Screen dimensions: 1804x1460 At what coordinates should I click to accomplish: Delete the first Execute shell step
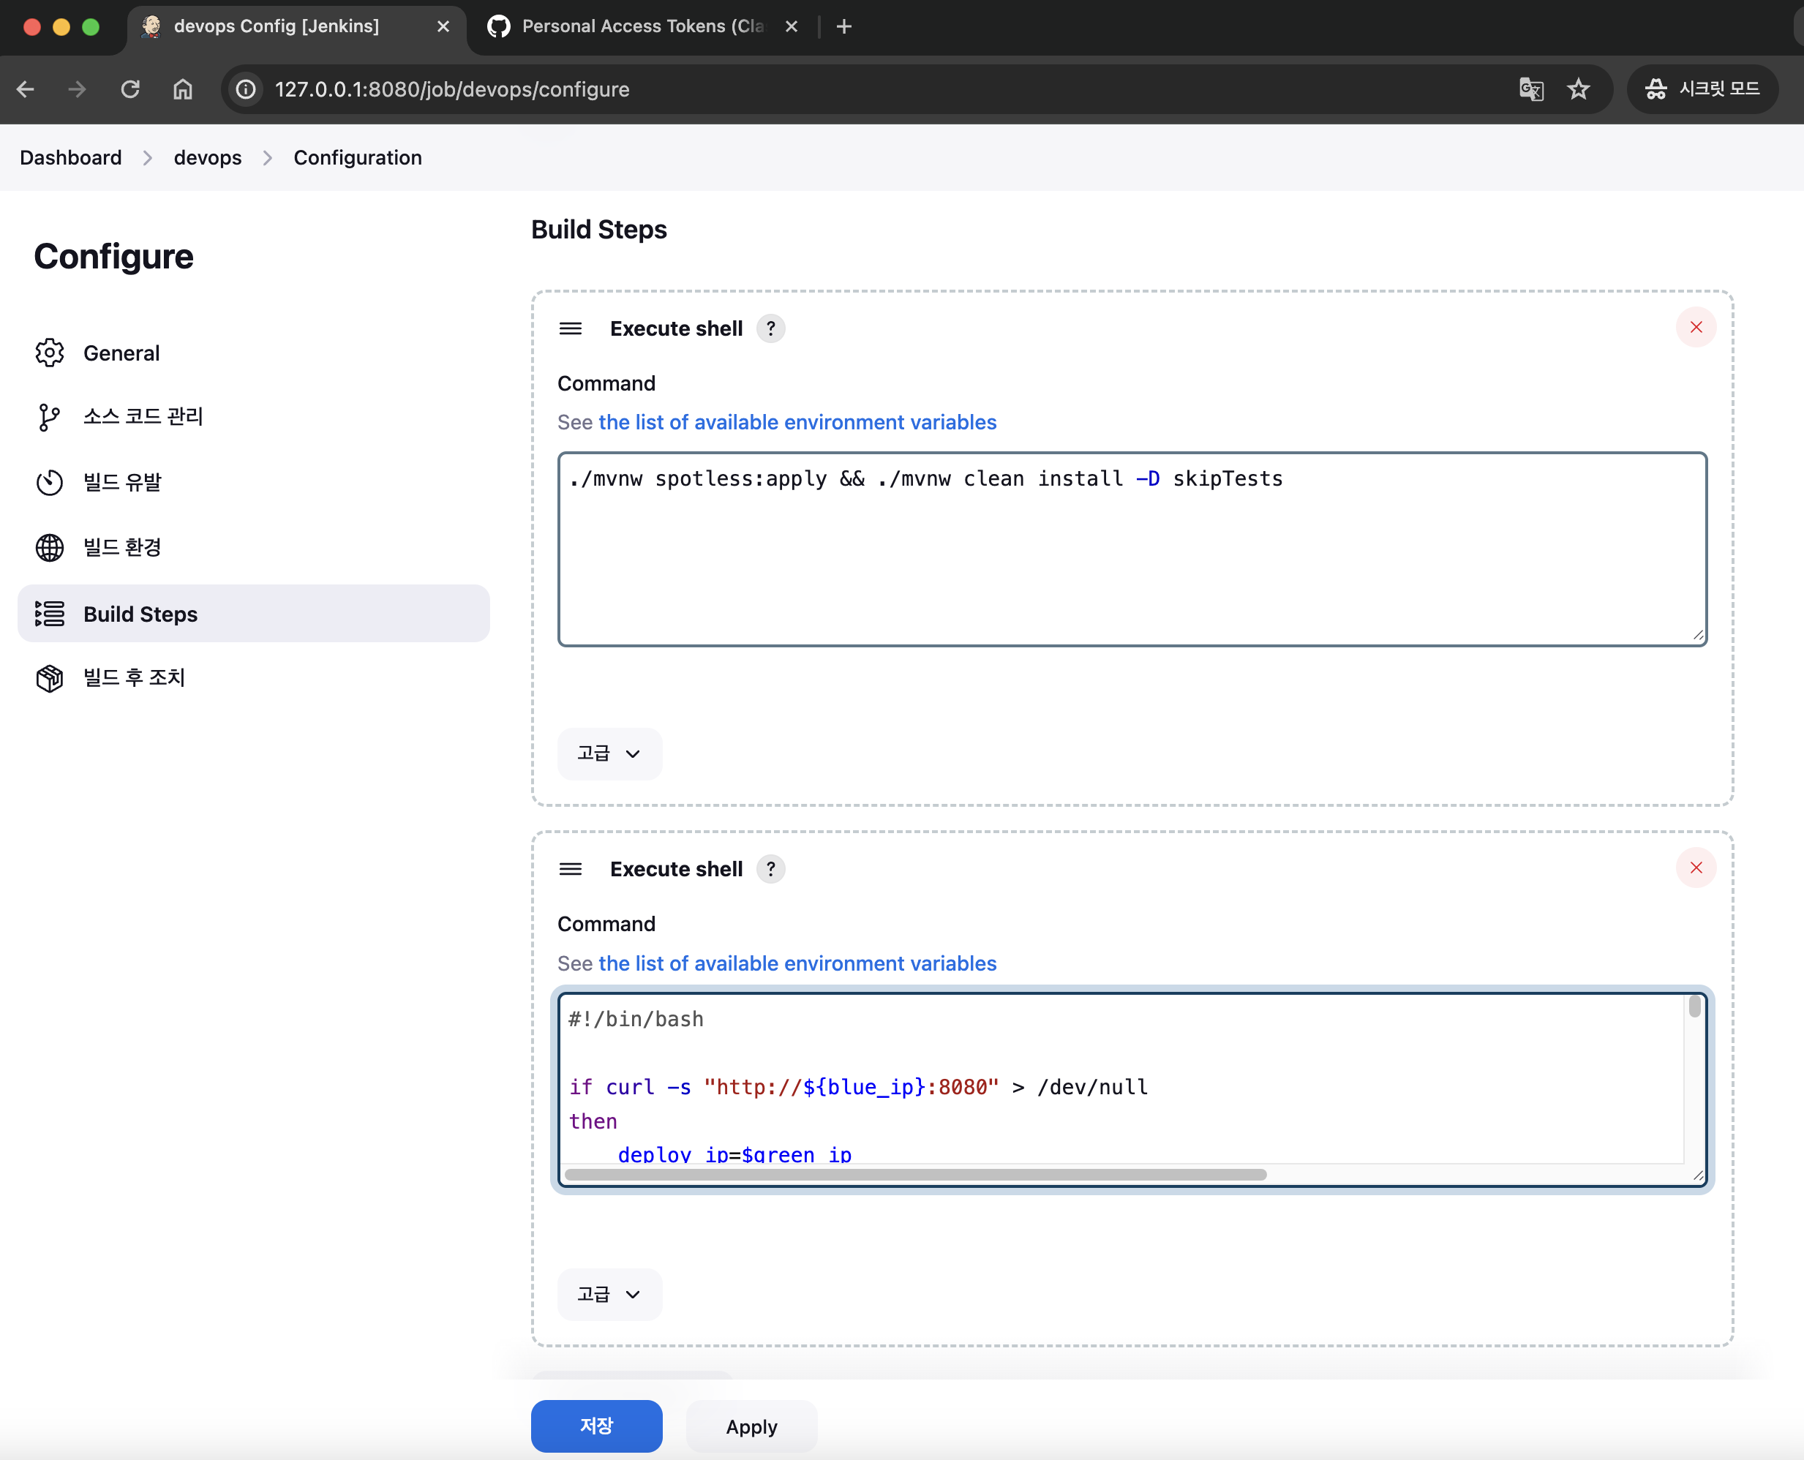point(1696,327)
